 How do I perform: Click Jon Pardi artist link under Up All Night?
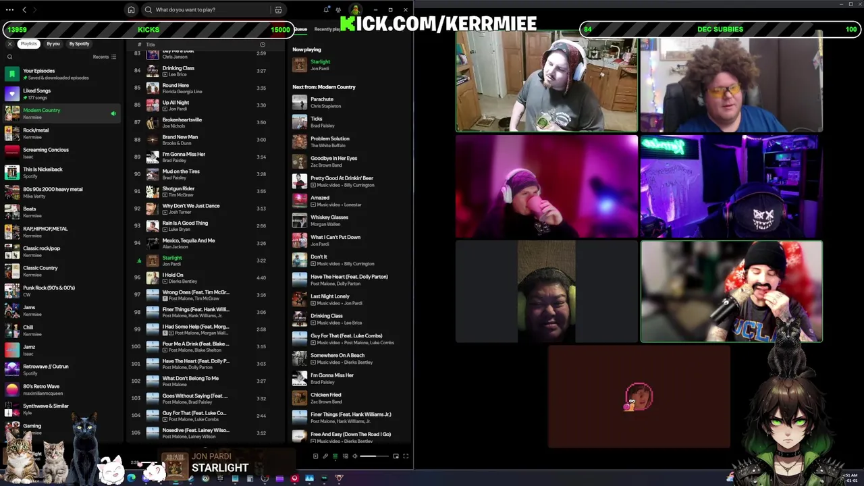coord(178,109)
